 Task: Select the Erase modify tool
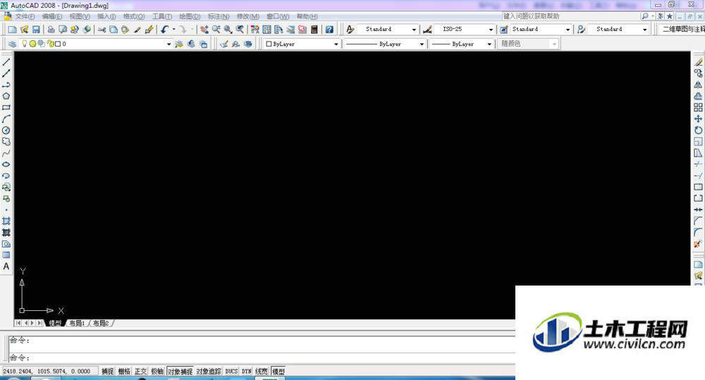coord(698,62)
